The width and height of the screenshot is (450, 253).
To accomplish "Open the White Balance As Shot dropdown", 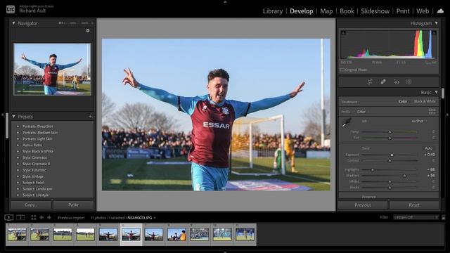I will click(x=419, y=121).
